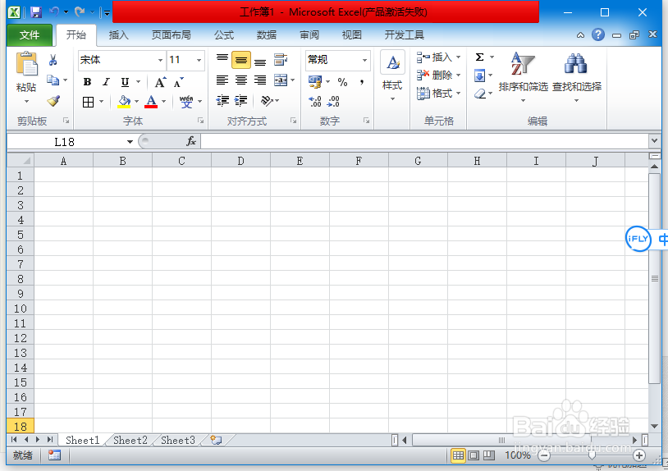The width and height of the screenshot is (668, 471).
Task: Click the Fill down arrow icon
Action: click(480, 75)
